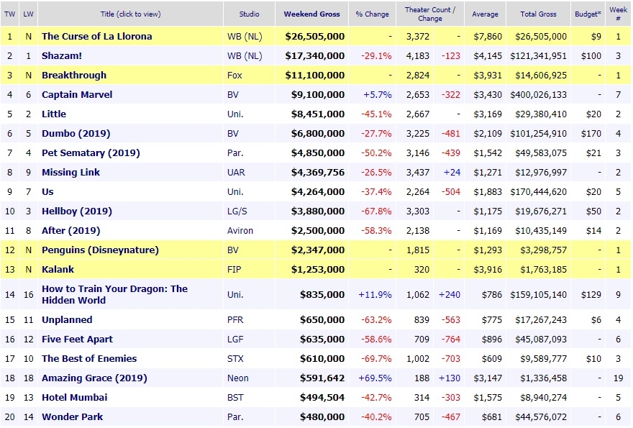Sort by the Average column header
Image resolution: width=633 pixels, height=428 pixels.
coord(485,14)
